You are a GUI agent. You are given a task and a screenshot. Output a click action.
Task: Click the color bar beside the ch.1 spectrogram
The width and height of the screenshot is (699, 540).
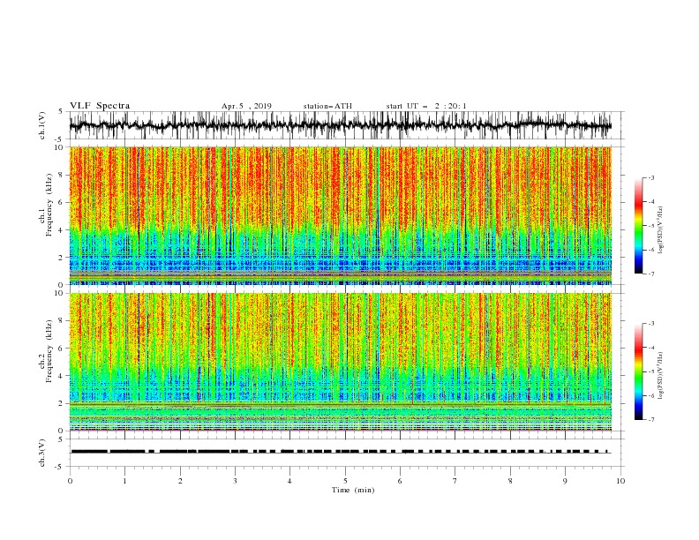click(x=638, y=226)
